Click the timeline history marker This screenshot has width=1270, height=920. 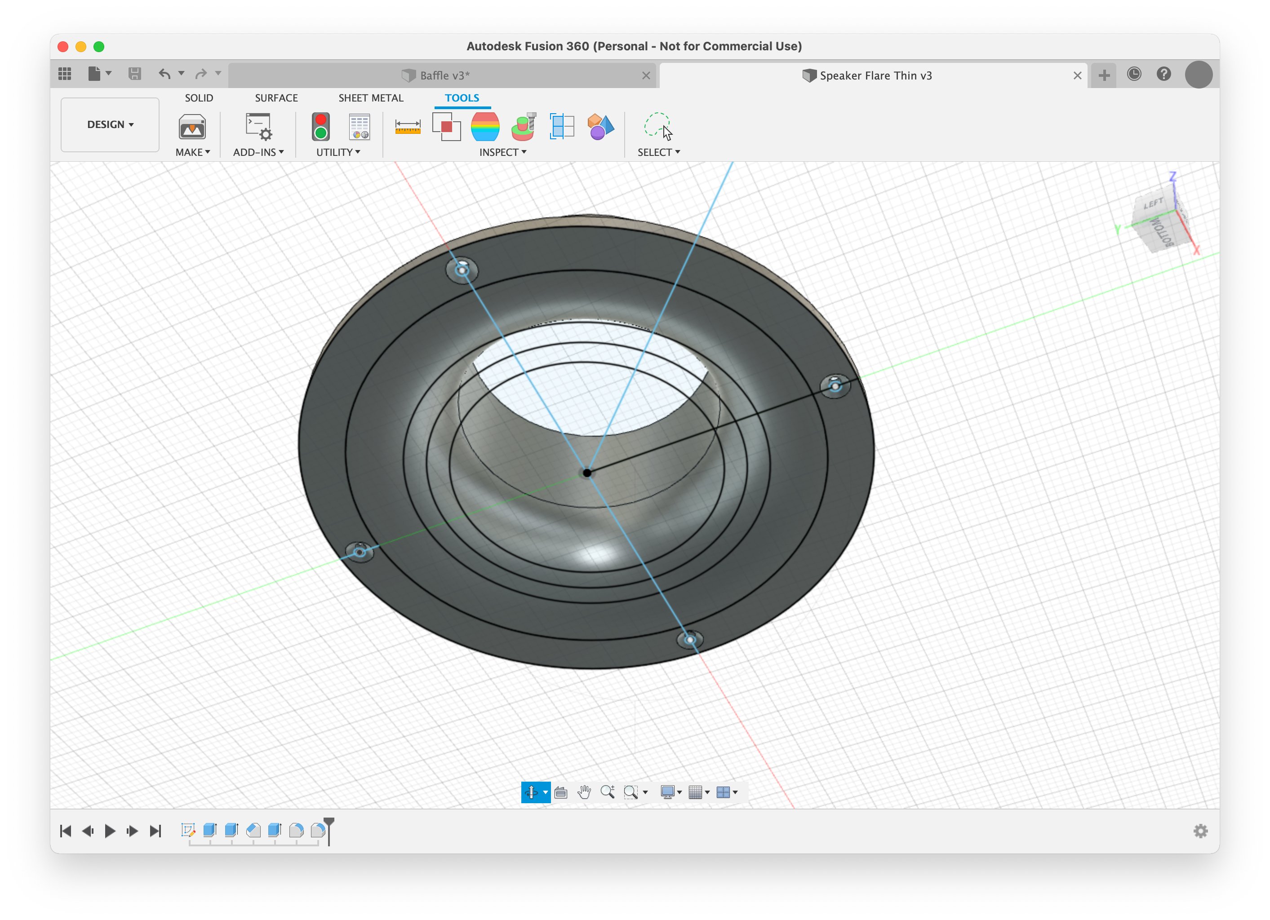click(329, 831)
